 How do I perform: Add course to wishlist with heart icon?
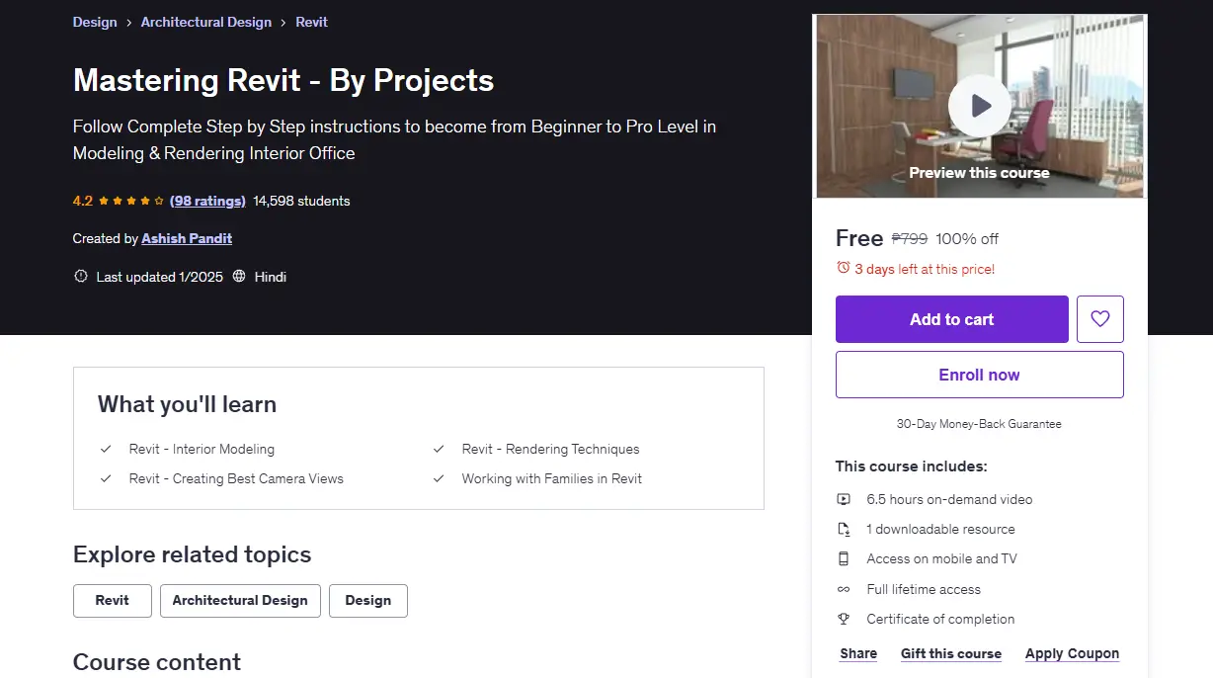[x=1100, y=319]
